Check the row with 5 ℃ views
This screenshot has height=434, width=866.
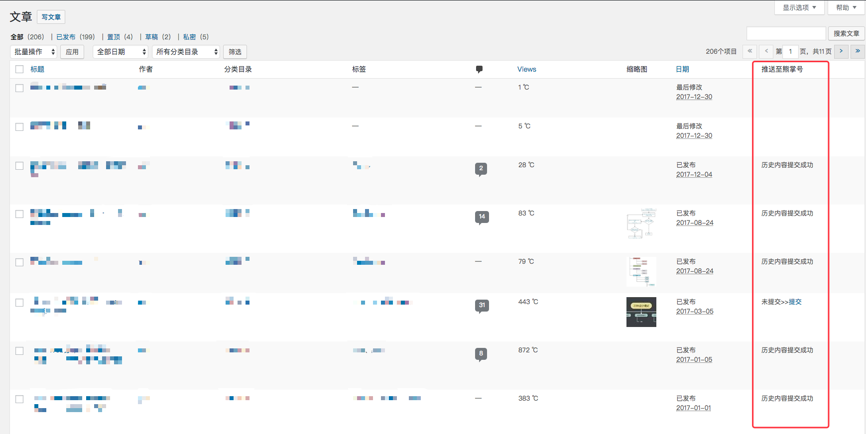19,127
